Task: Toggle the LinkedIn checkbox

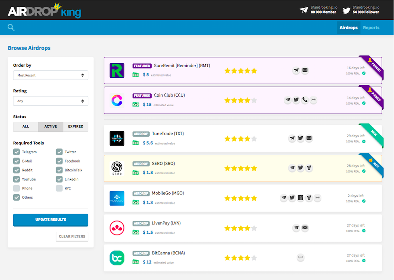Action: (x=59, y=179)
